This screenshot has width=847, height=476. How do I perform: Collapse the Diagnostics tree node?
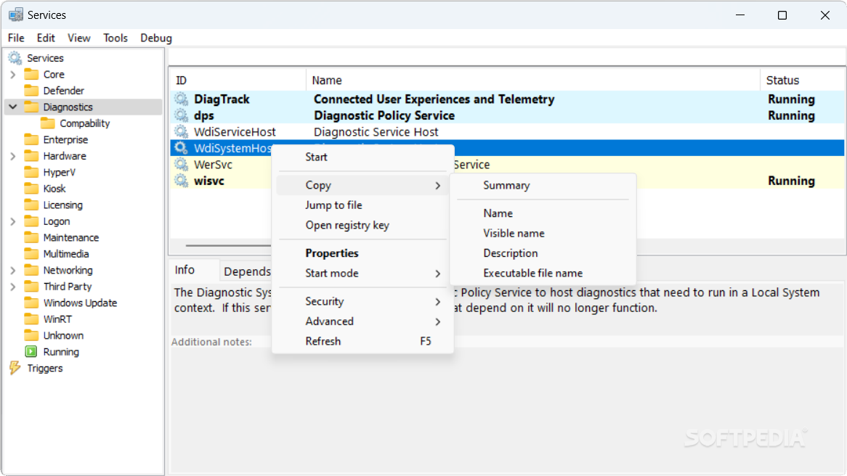point(13,107)
